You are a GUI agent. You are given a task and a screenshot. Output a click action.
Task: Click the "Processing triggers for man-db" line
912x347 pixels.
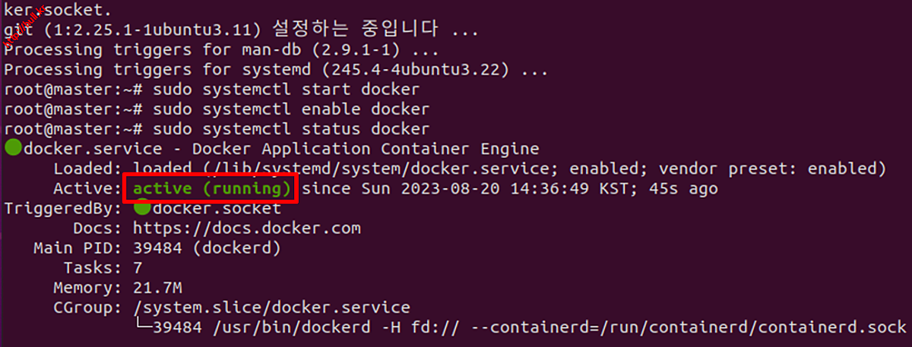tap(222, 50)
